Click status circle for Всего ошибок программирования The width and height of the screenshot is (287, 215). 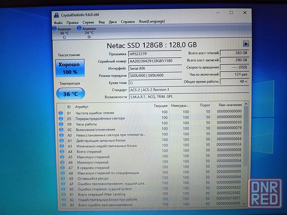tap(64, 205)
